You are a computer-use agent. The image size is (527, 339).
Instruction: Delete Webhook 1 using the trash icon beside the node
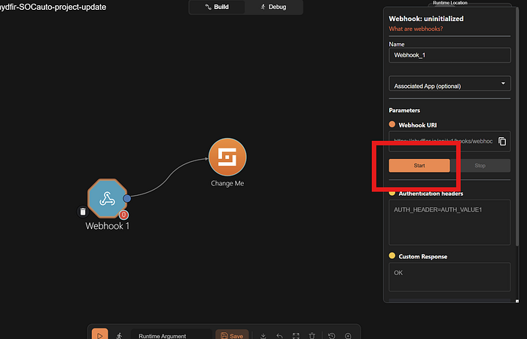83,212
